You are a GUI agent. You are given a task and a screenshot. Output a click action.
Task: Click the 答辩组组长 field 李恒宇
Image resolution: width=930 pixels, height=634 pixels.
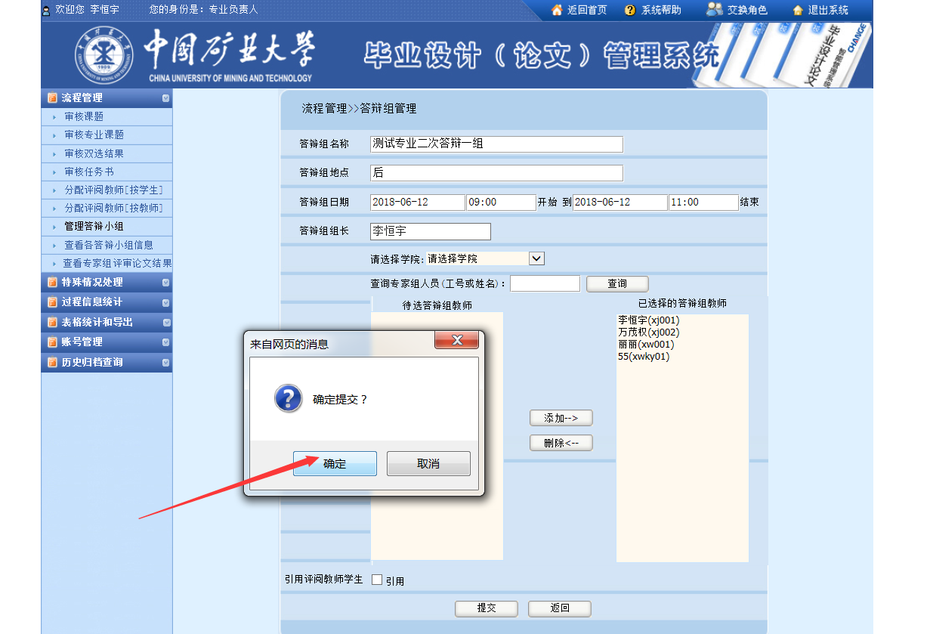tap(431, 231)
